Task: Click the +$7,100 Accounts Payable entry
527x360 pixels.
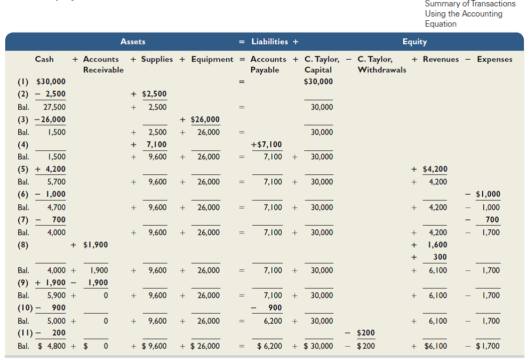Action: pos(266,145)
